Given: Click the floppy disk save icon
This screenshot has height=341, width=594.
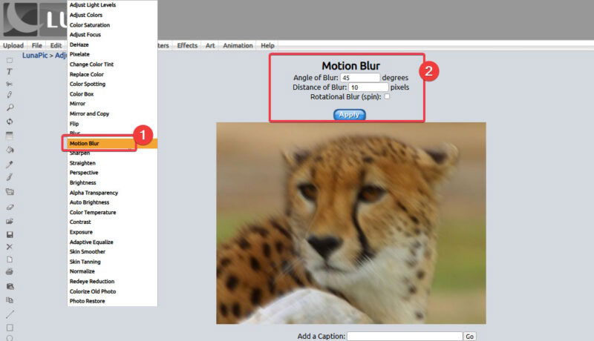Looking at the screenshot, I should (x=10, y=234).
